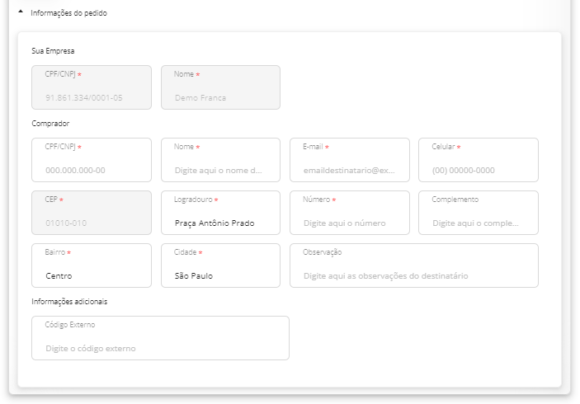580x404 pixels.
Task: Click the Celular phone number field
Action: (479, 160)
